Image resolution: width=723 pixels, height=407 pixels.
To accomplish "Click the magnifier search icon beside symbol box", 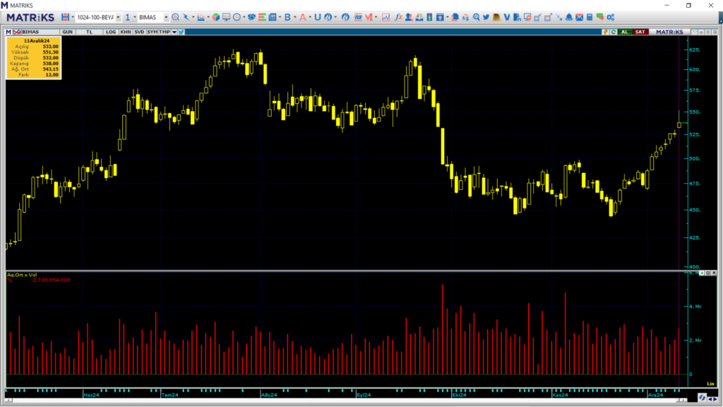I will pos(175,17).
